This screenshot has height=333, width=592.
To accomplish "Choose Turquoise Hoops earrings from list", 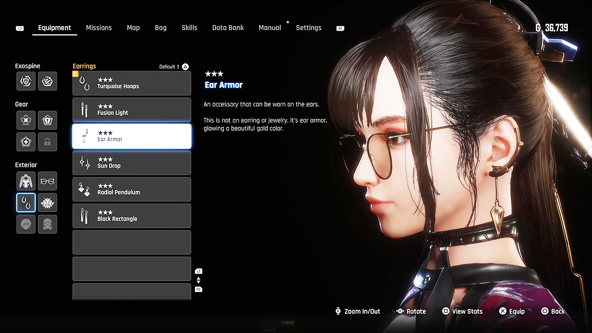I will 132,83.
